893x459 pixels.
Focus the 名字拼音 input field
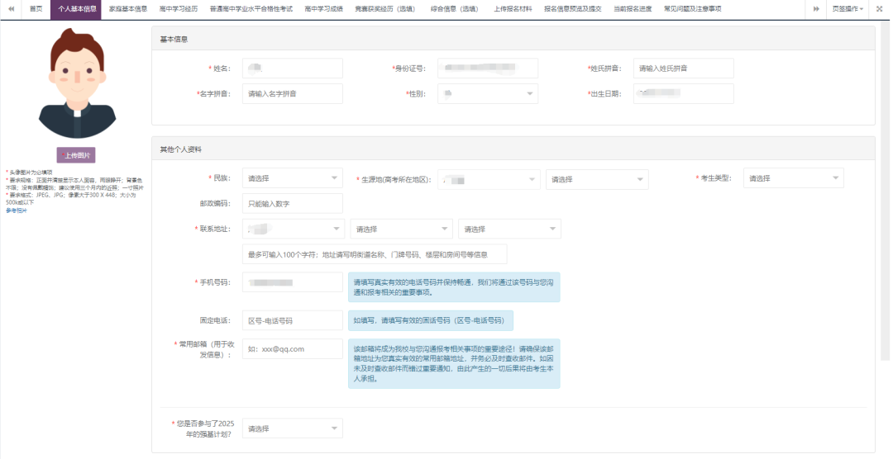[x=292, y=94]
